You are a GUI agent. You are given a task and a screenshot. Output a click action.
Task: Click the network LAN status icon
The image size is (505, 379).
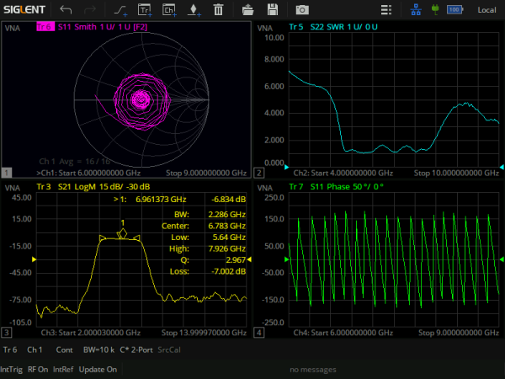418,10
